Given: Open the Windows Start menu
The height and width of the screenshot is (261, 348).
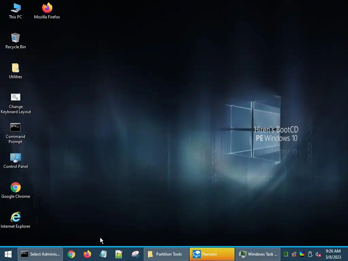Looking at the screenshot, I should click(x=8, y=254).
